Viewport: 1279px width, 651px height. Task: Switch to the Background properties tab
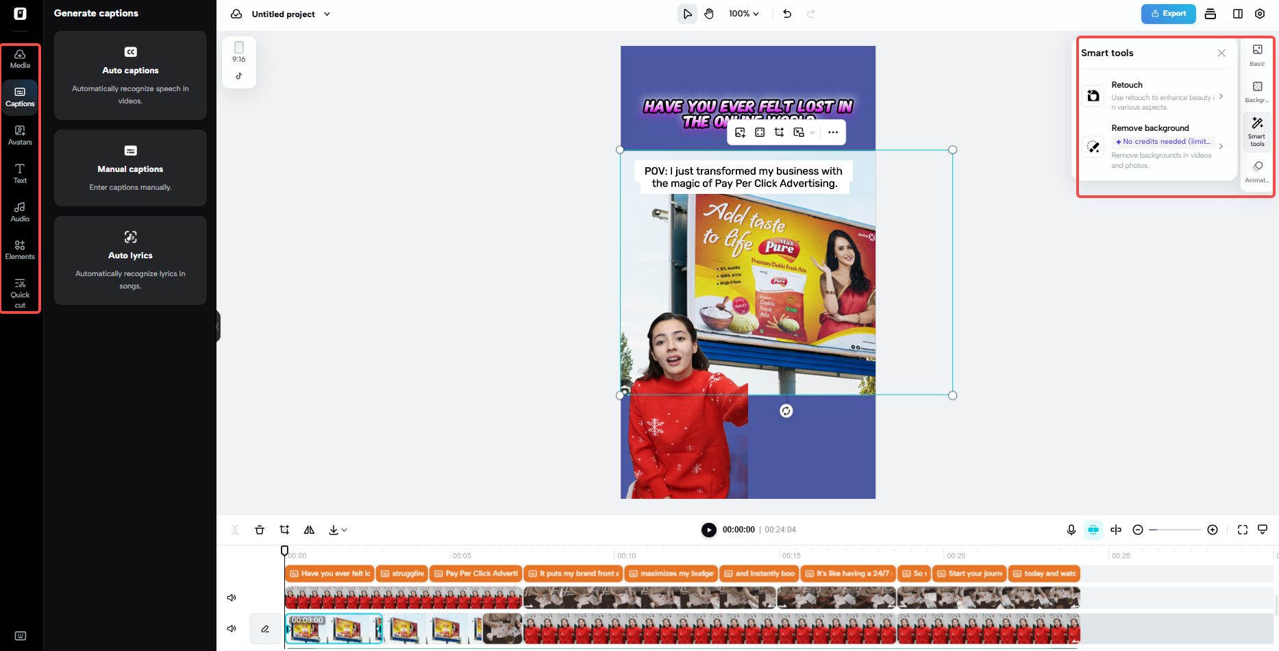coord(1257,92)
